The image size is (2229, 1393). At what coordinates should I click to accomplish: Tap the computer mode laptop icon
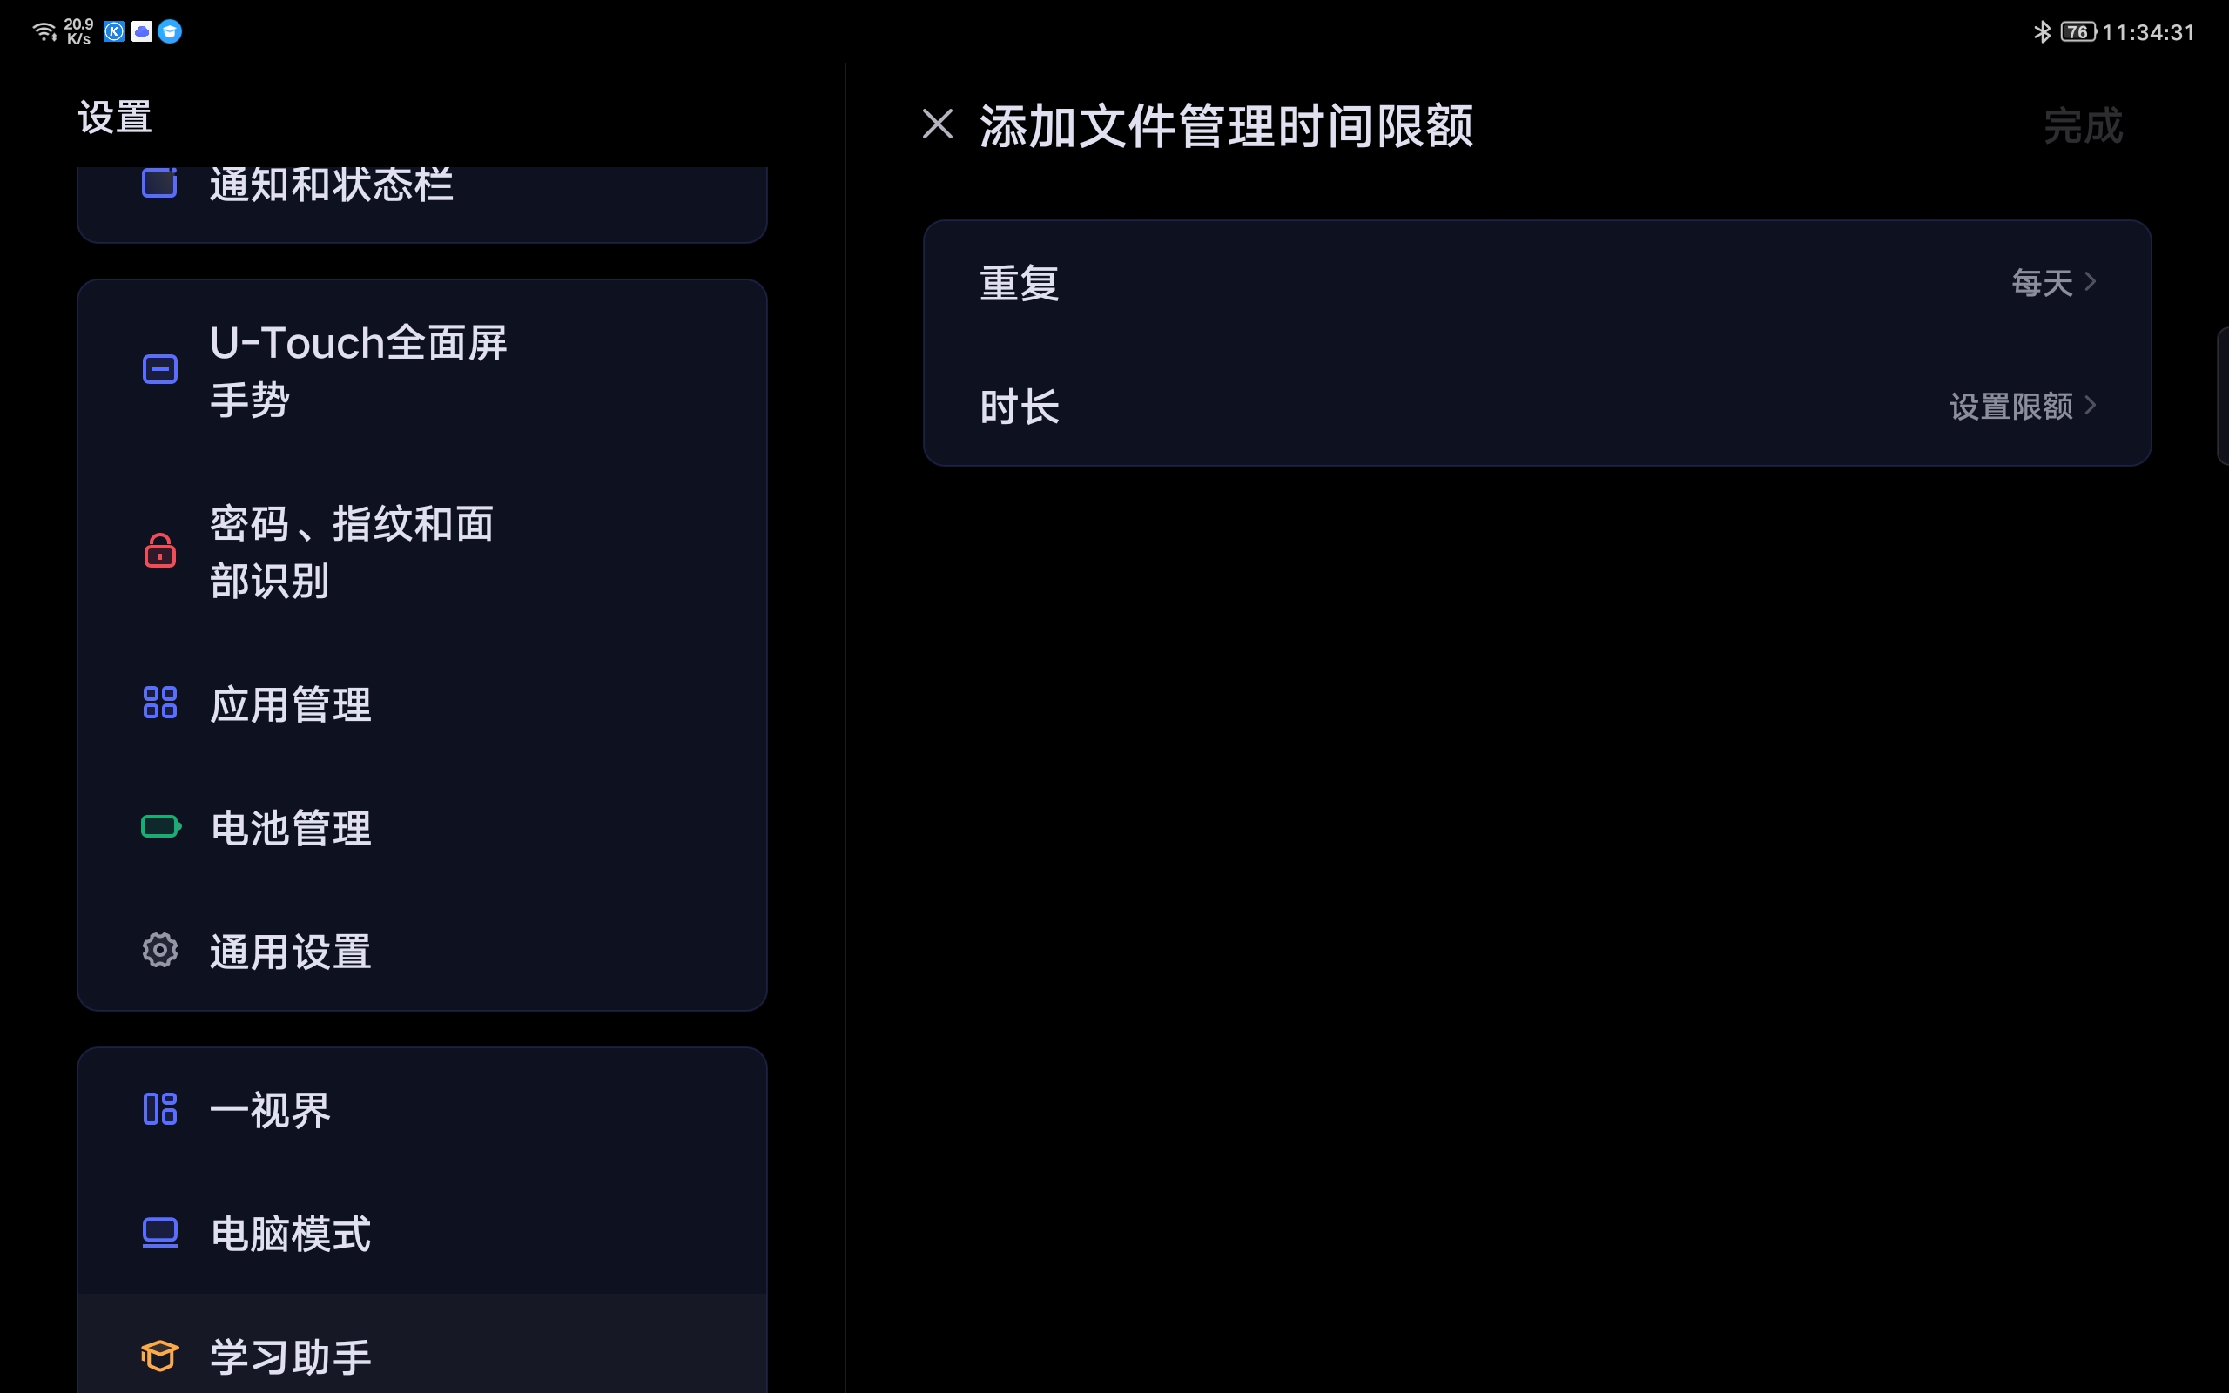coord(159,1232)
